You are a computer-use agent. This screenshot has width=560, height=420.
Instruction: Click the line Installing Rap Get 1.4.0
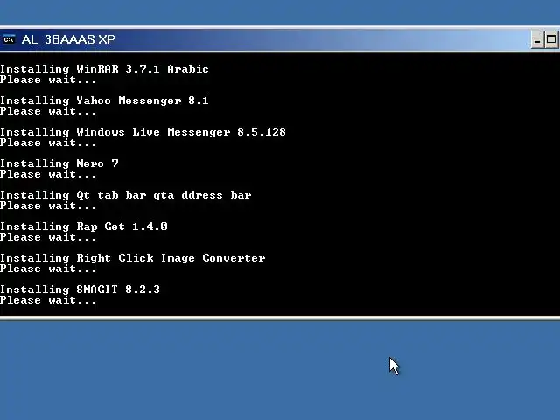click(x=84, y=226)
